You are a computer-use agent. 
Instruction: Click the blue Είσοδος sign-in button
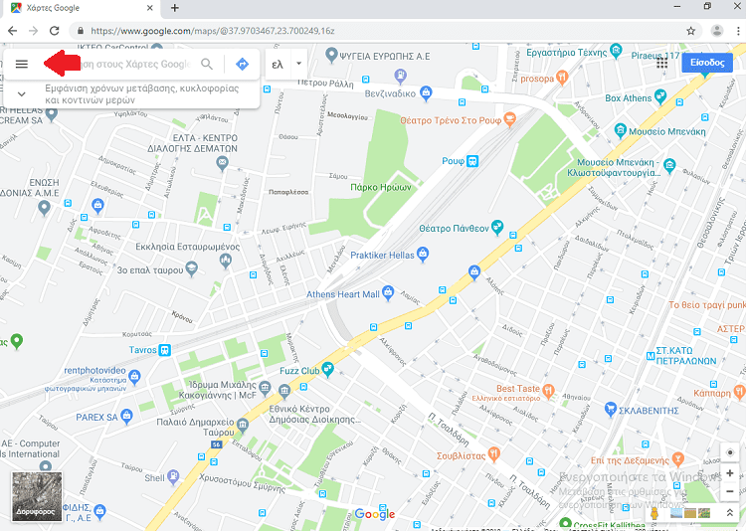pyautogui.click(x=707, y=63)
